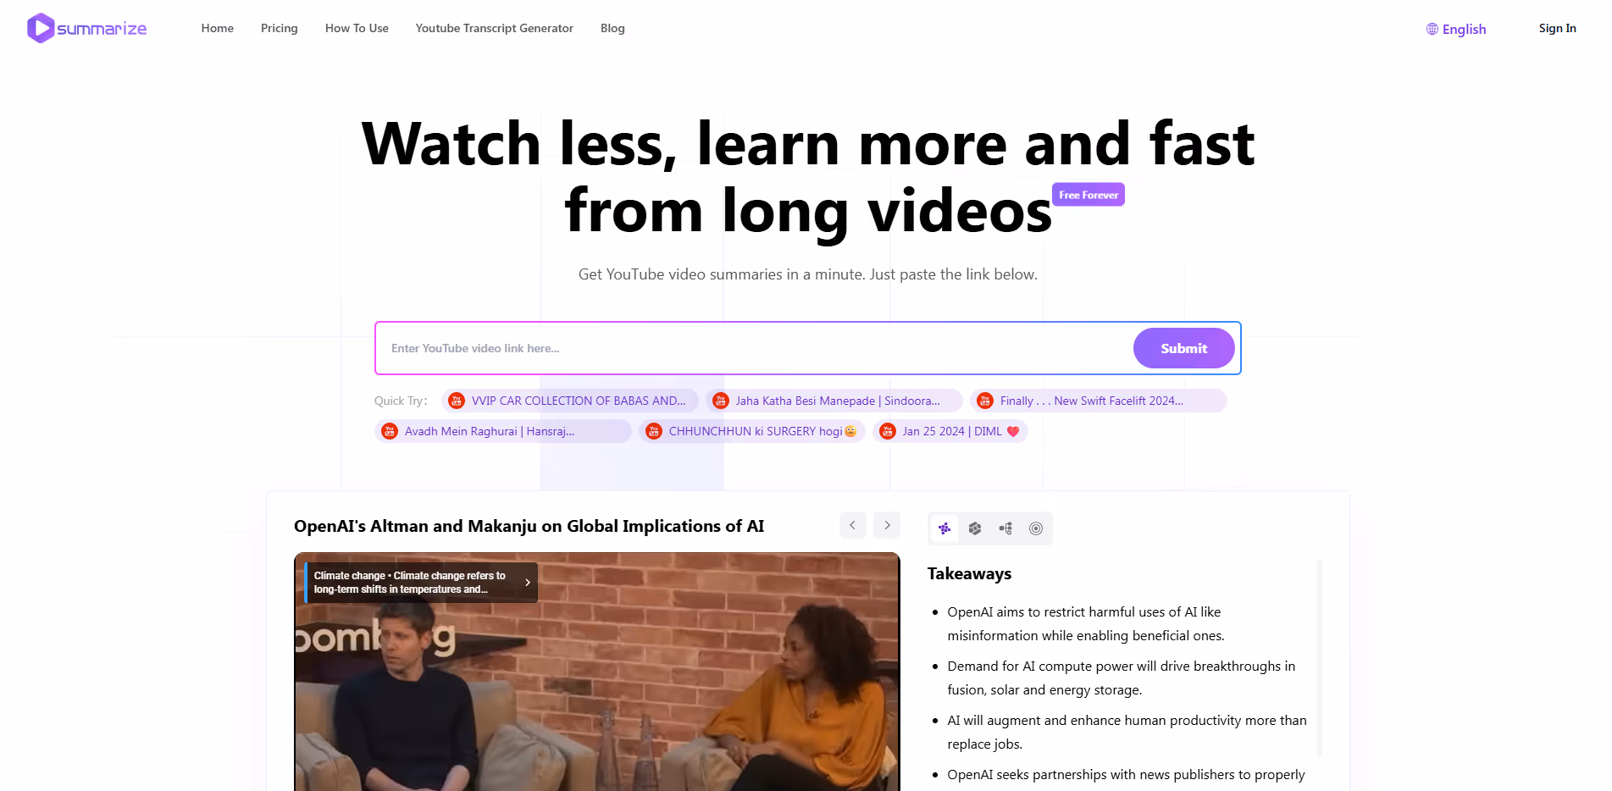Viewport: 1612px width, 791px height.
Task: Activate the highlighted view mode toggle
Action: pyautogui.click(x=944, y=528)
